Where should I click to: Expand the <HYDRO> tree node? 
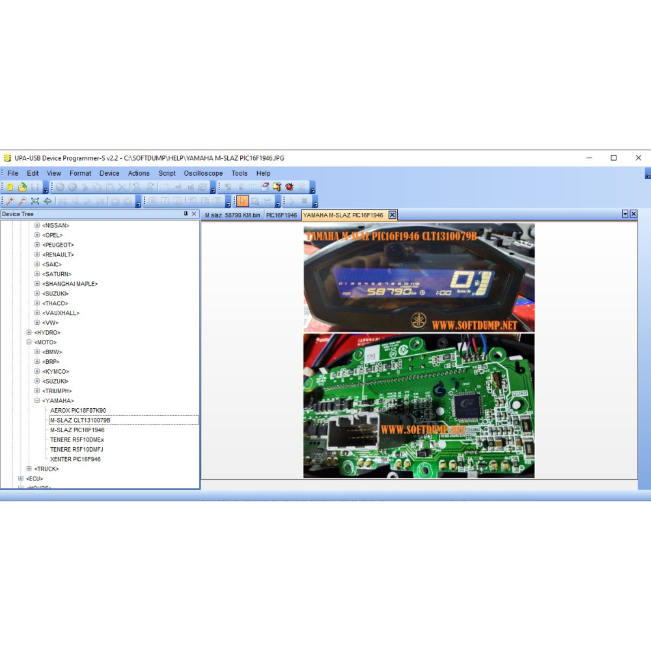click(x=29, y=333)
